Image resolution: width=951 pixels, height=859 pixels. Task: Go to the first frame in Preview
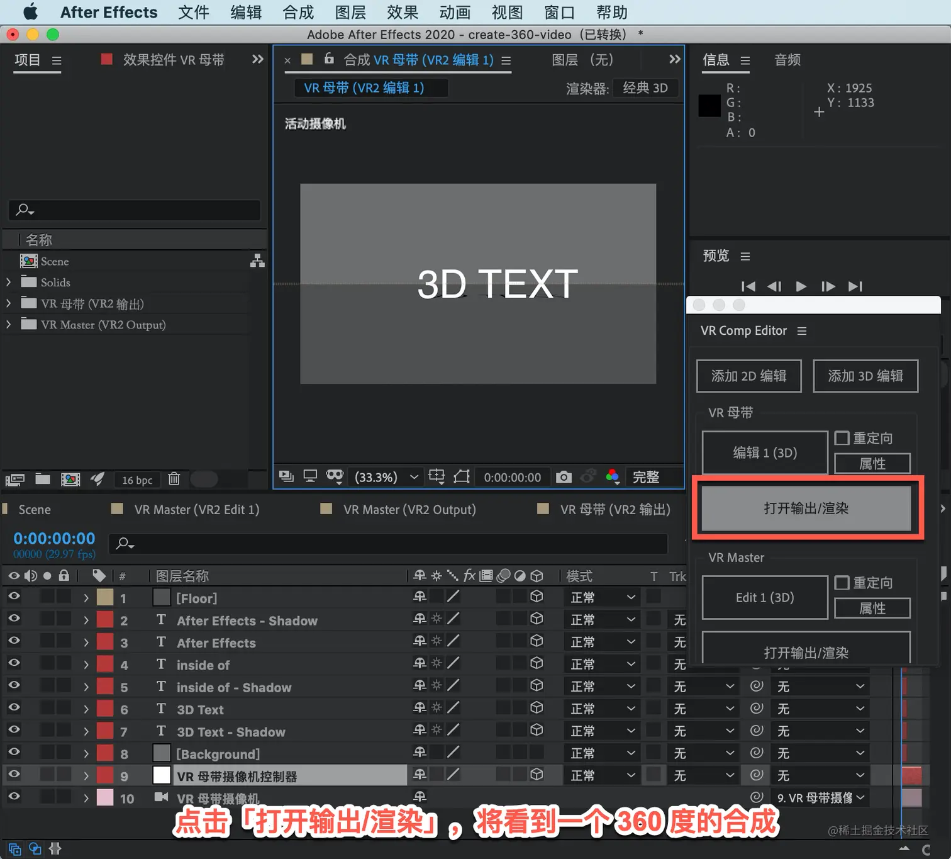coord(748,286)
